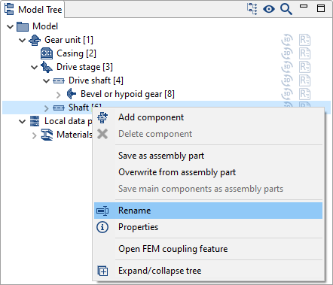Click the Rename text-cursor icon
333x285 pixels.
pos(102,211)
